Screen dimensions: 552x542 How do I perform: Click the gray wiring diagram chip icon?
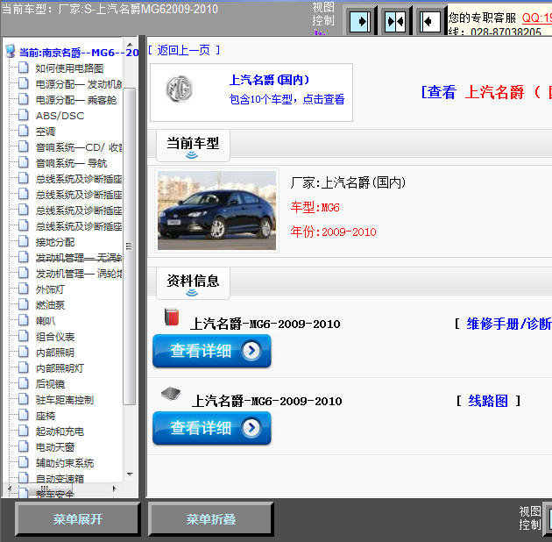(171, 393)
